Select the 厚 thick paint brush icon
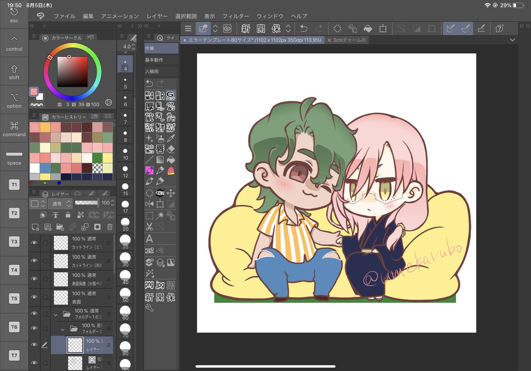This screenshot has width=531, height=371. tap(150, 106)
